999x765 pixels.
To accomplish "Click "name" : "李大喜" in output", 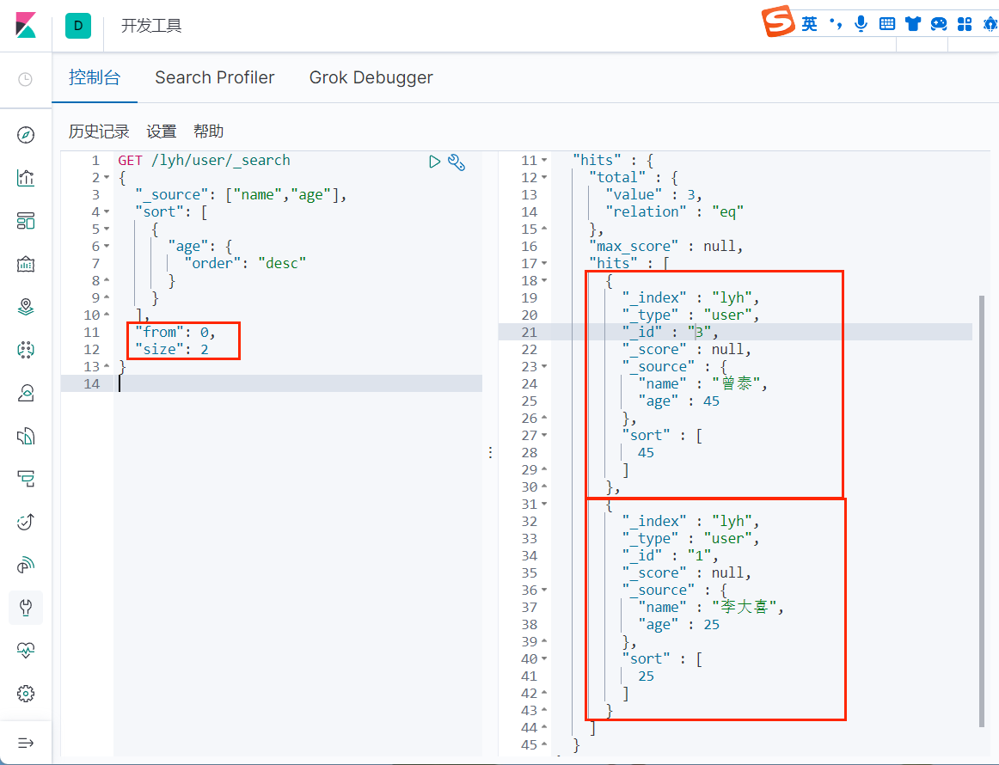I will point(711,608).
